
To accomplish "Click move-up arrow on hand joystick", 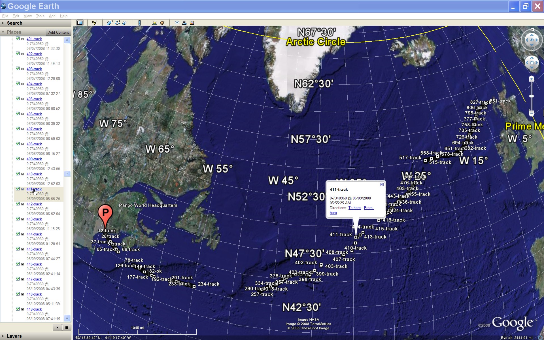I will (532, 58).
